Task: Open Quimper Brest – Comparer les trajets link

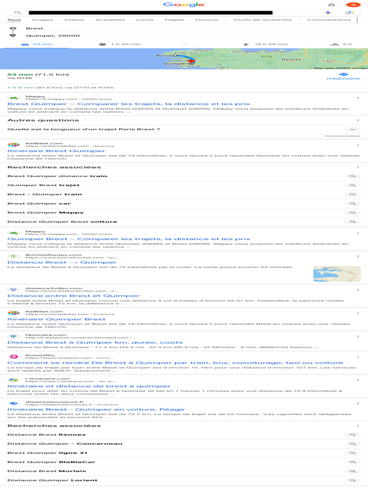Action: coord(128,239)
